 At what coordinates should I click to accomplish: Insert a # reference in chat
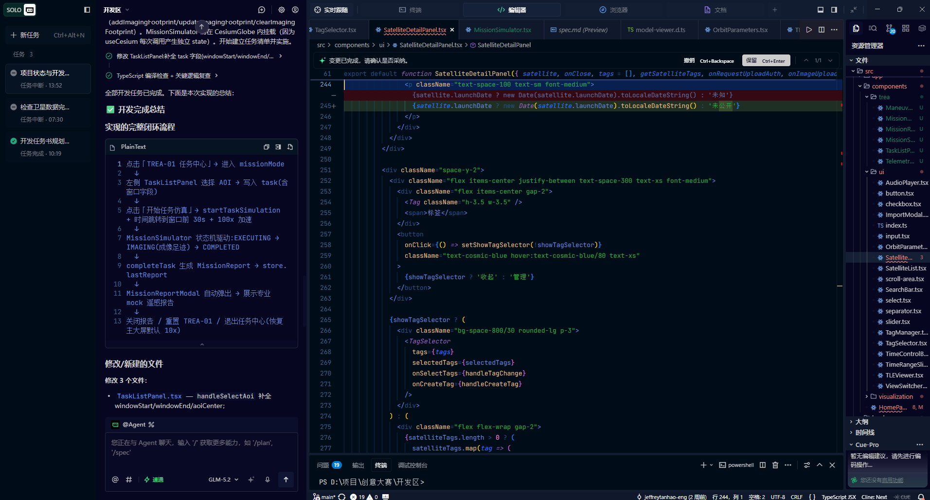tap(129, 480)
